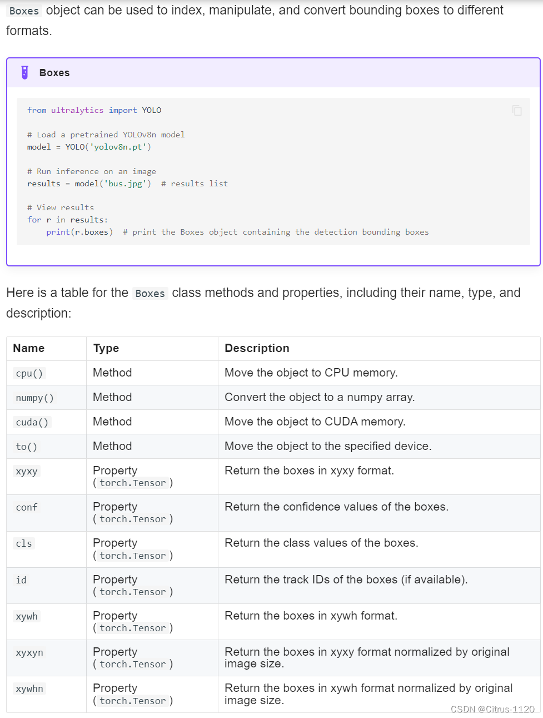Click the xyxyn property in the table
This screenshot has width=543, height=718.
coord(29,652)
